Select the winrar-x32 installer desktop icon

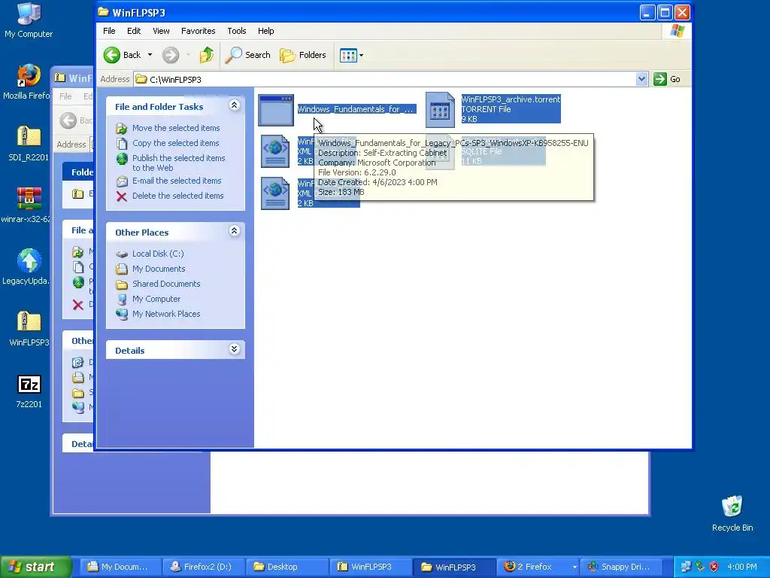[x=28, y=205]
